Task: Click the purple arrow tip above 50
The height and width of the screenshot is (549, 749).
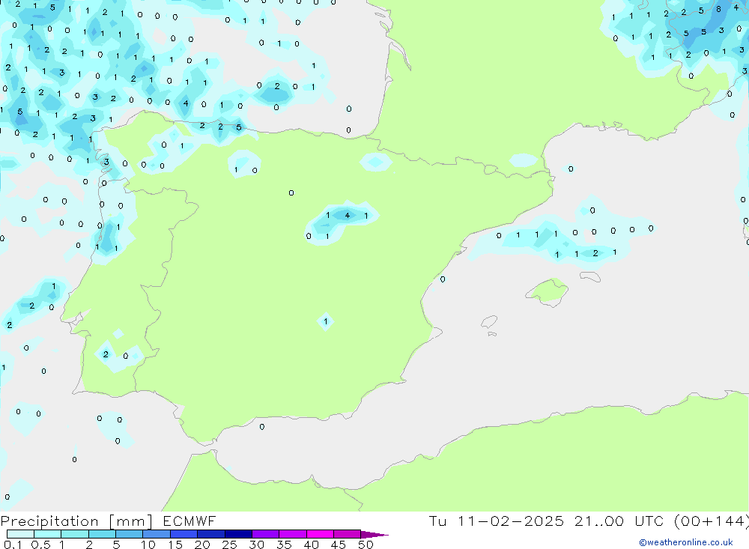Action: [374, 535]
